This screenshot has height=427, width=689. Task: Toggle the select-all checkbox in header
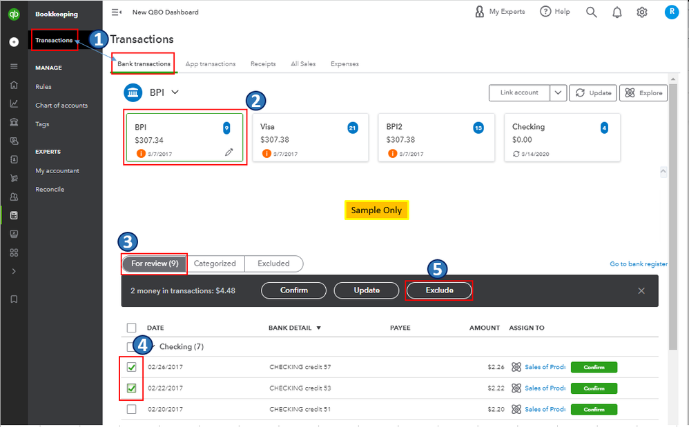tap(131, 328)
